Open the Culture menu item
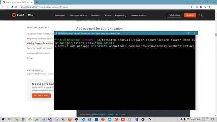The image size is (217, 122). [x=107, y=15]
